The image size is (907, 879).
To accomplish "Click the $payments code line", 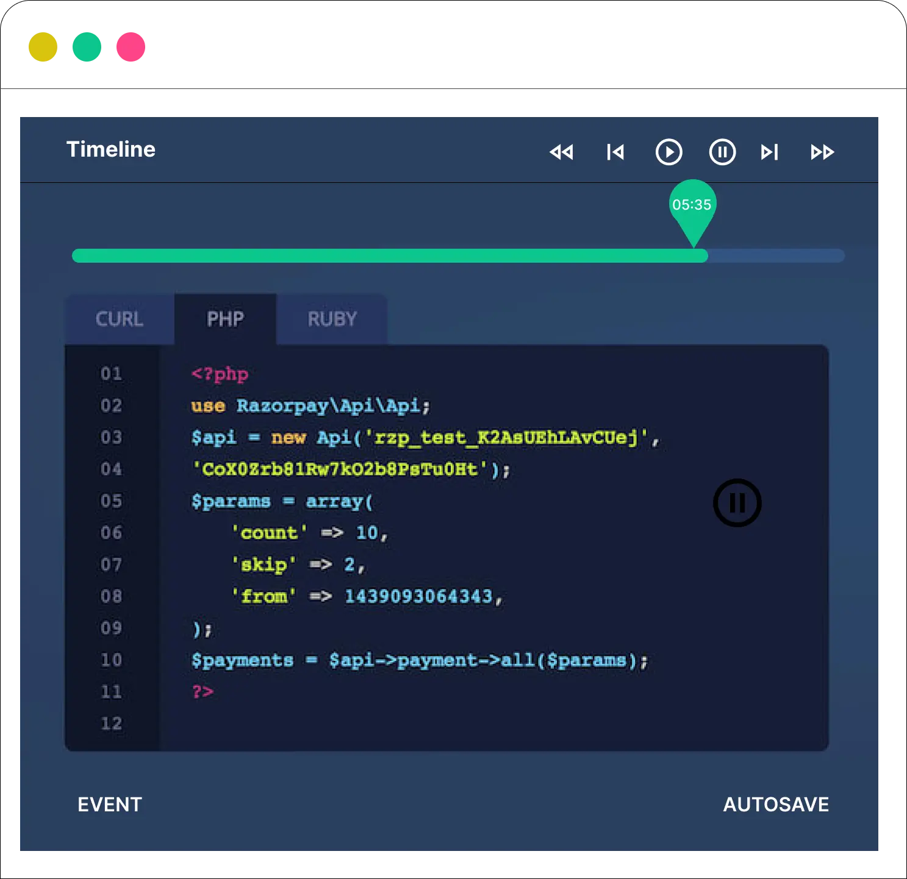I will point(419,660).
